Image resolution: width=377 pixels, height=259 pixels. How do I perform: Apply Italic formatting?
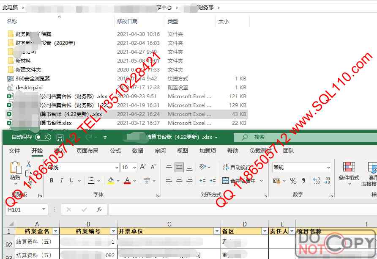[62, 181]
